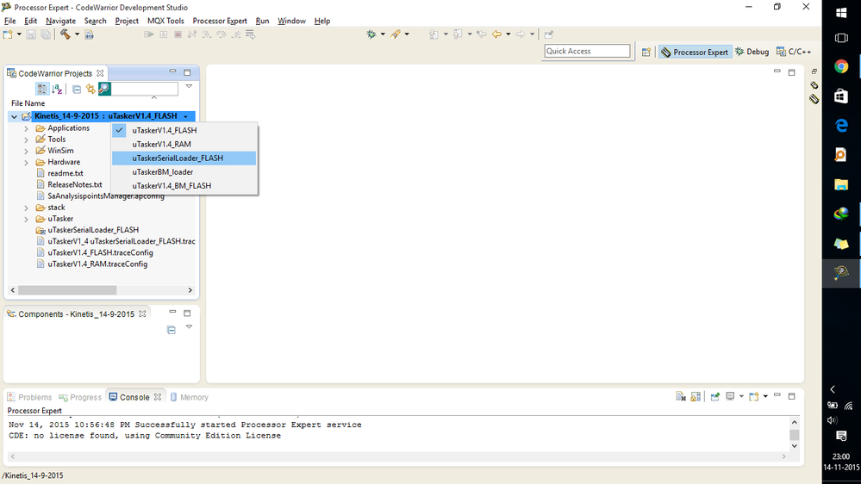This screenshot has width=861, height=484.
Task: Click the volume speaker tray icon
Action: pyautogui.click(x=832, y=420)
